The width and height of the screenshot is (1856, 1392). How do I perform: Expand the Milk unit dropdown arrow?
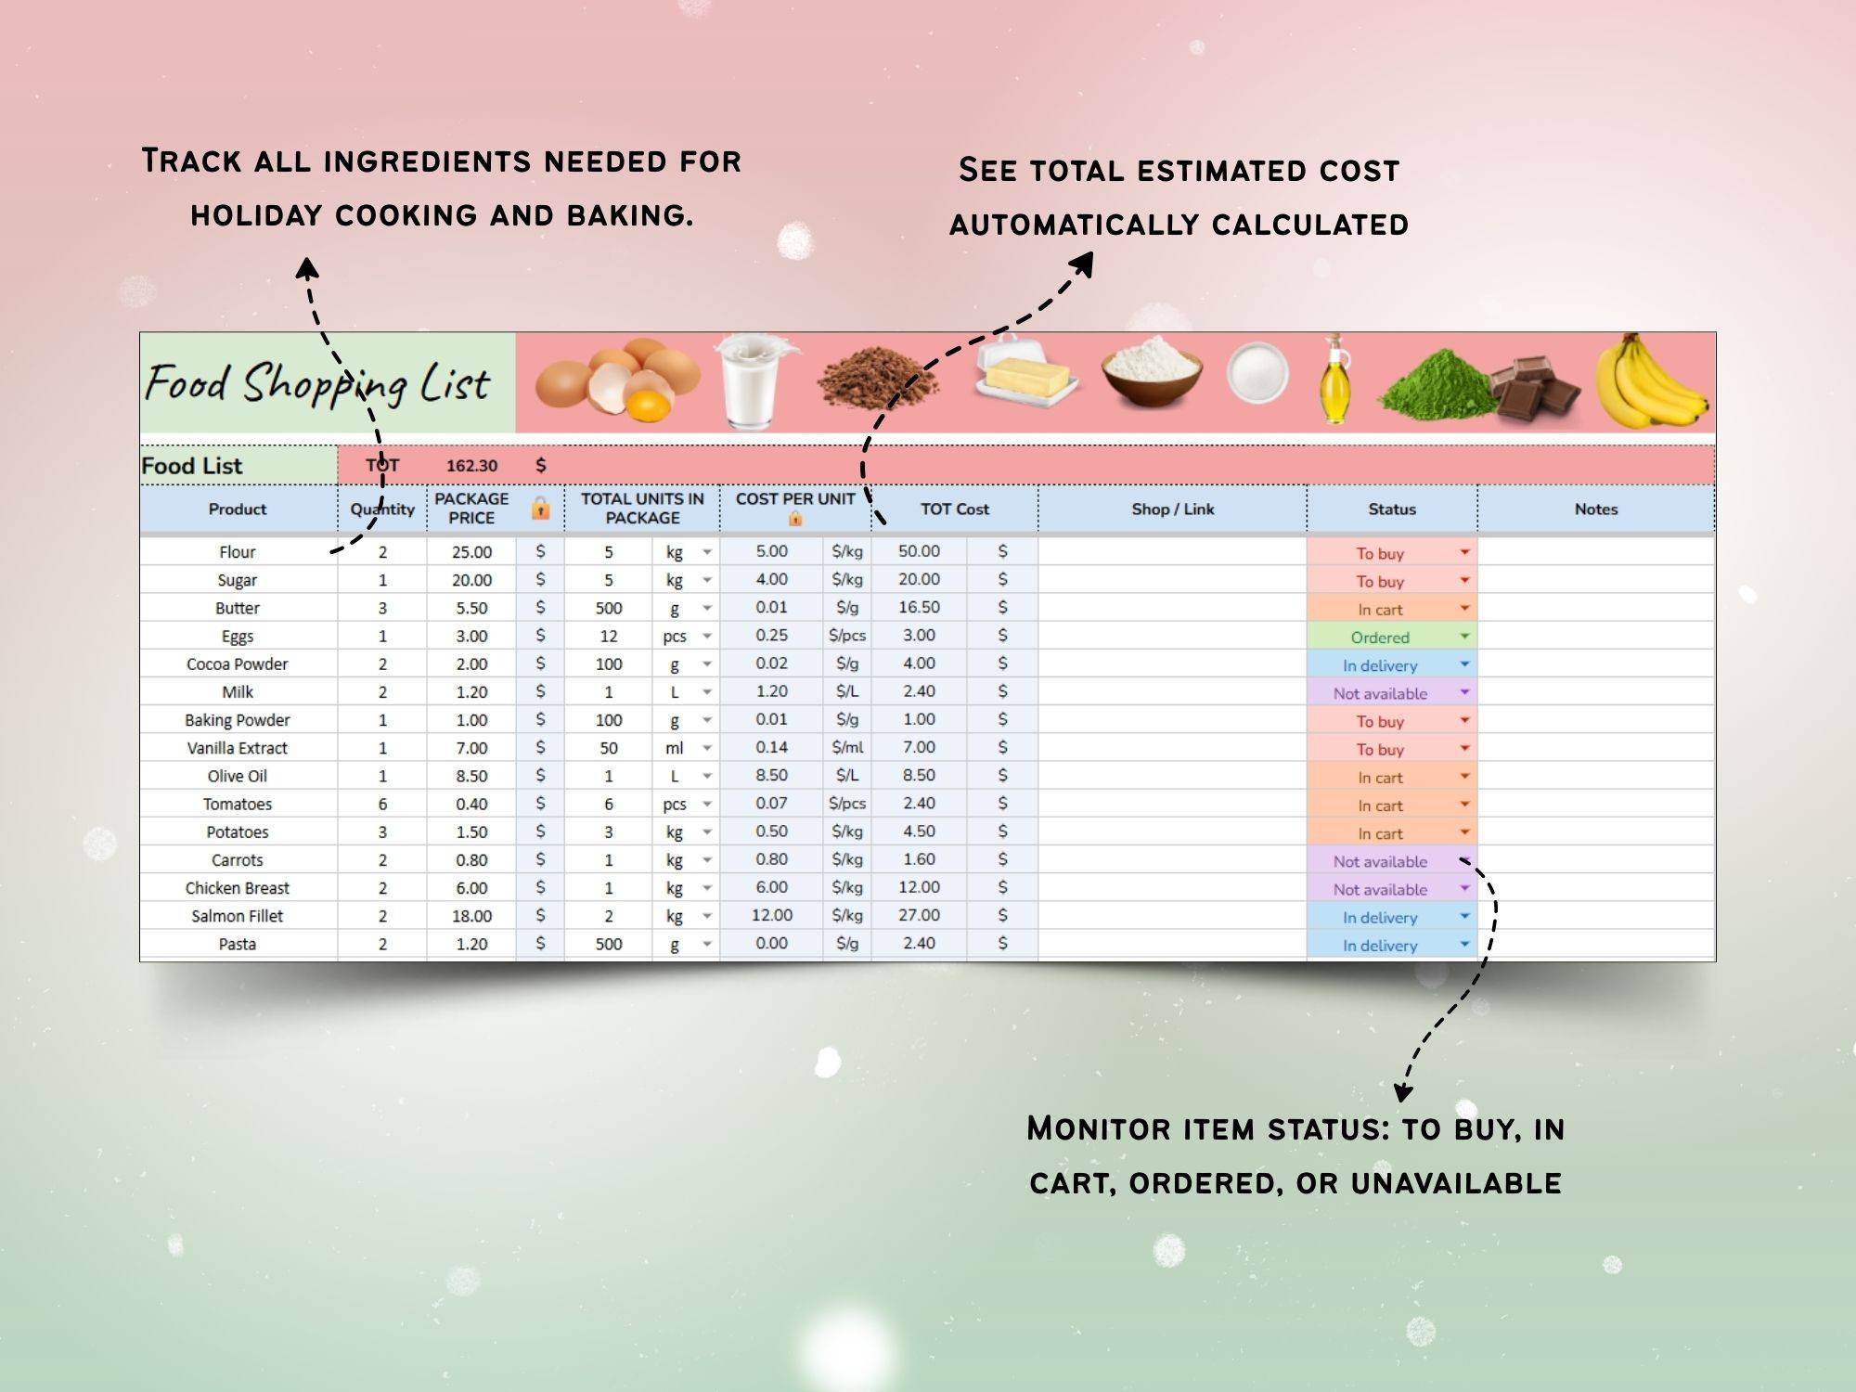[707, 692]
